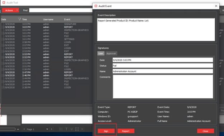Image resolution: width=224 pixels, height=136 pixels.
Task: Click the T text tool icon
Action: pos(66,129)
